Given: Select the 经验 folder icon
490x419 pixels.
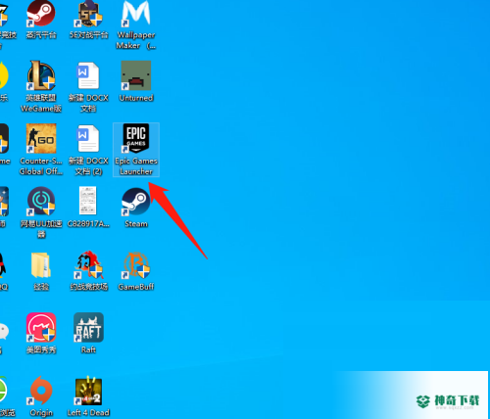Looking at the screenshot, I should [41, 265].
